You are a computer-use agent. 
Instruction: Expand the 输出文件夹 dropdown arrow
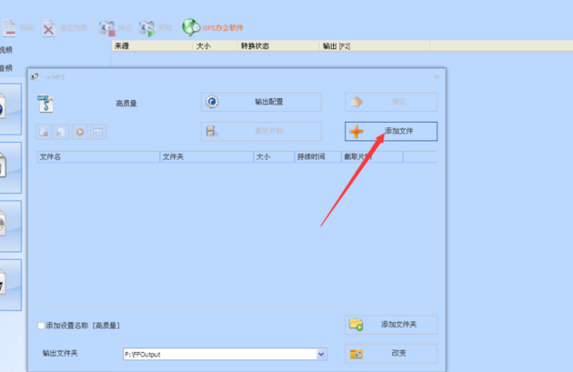[321, 354]
